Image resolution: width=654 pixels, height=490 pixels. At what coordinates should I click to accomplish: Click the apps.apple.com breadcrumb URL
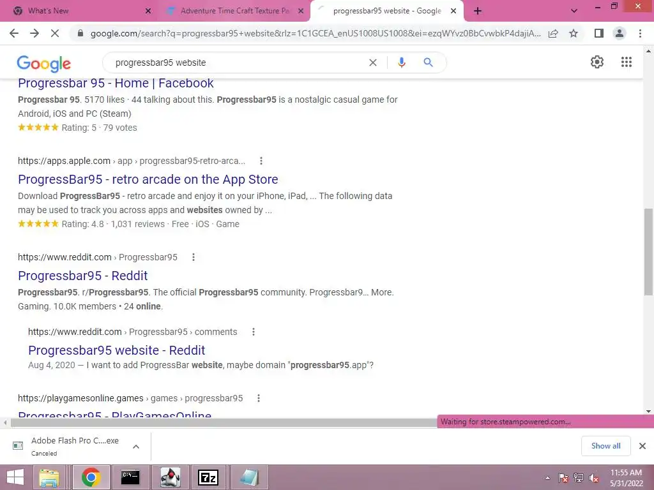[132, 161]
